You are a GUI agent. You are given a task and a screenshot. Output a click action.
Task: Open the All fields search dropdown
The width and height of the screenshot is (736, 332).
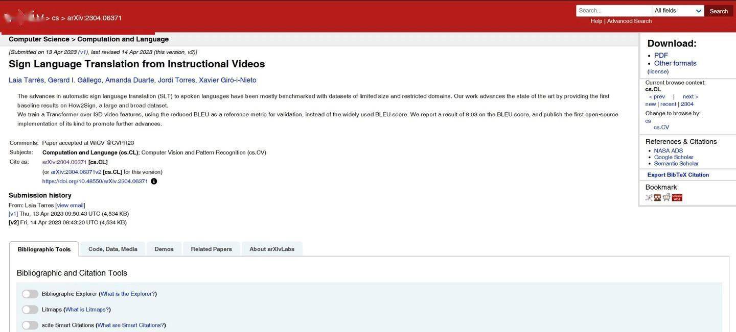[678, 11]
